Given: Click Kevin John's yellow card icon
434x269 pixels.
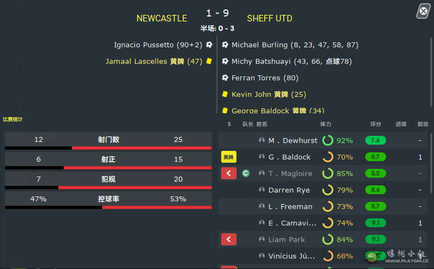Looking at the screenshot, I should 225,94.
